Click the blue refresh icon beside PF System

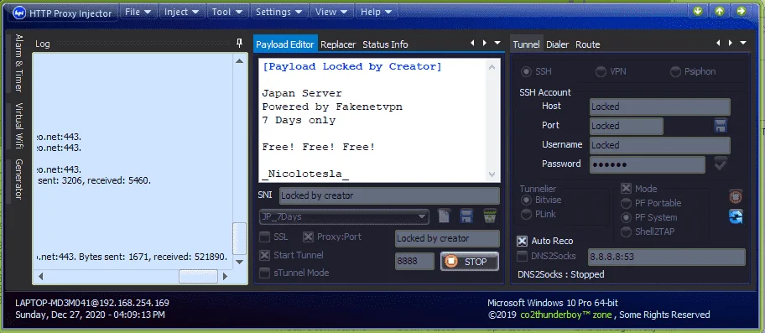point(736,216)
